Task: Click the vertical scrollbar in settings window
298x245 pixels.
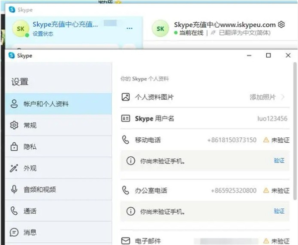Action: [x=295, y=131]
